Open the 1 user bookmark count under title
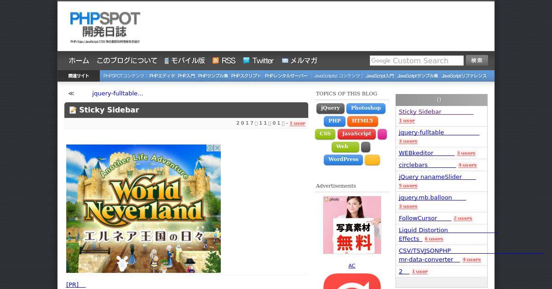Image resolution: width=552 pixels, height=289 pixels. tap(297, 123)
